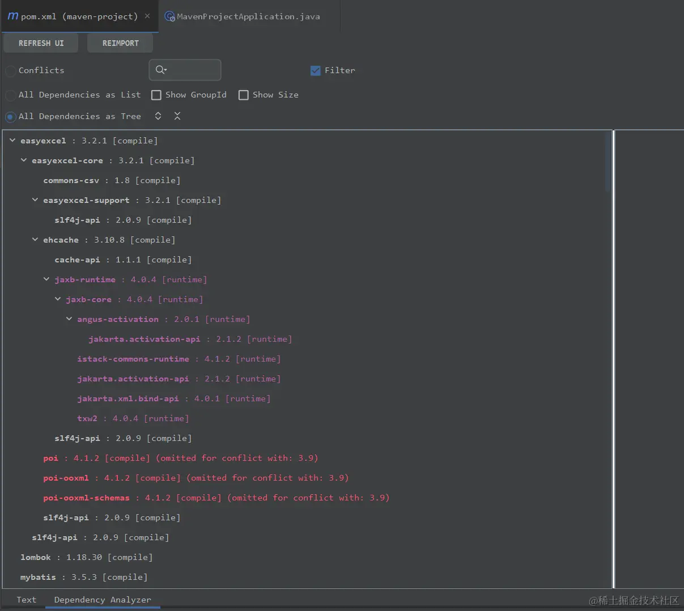Toggle the Filter checkbox

tap(316, 70)
